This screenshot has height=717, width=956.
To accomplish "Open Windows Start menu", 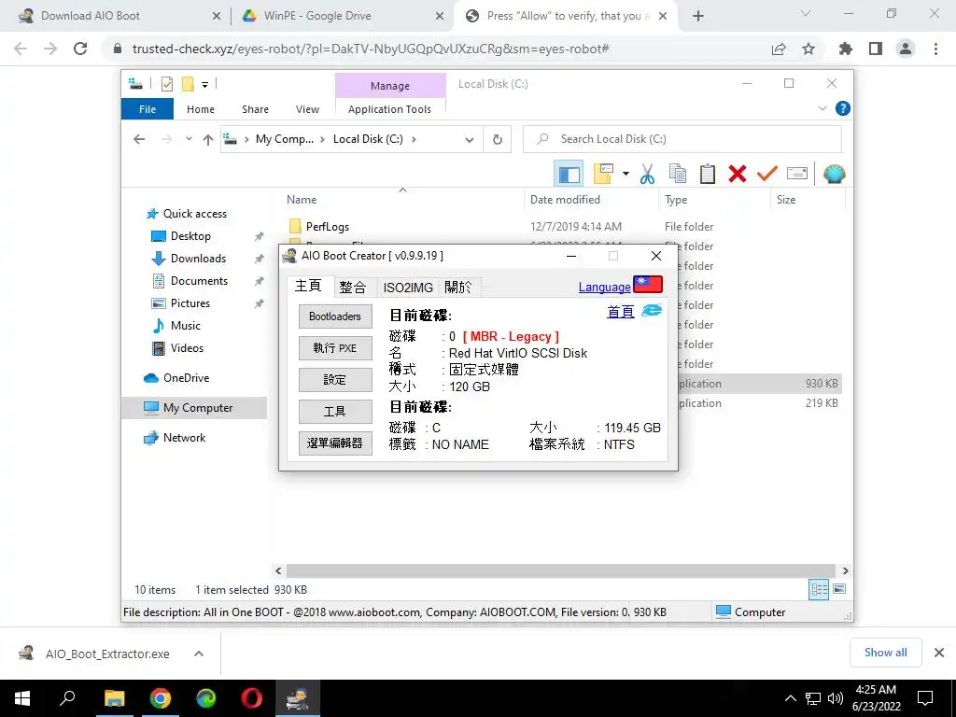I will pyautogui.click(x=22, y=698).
